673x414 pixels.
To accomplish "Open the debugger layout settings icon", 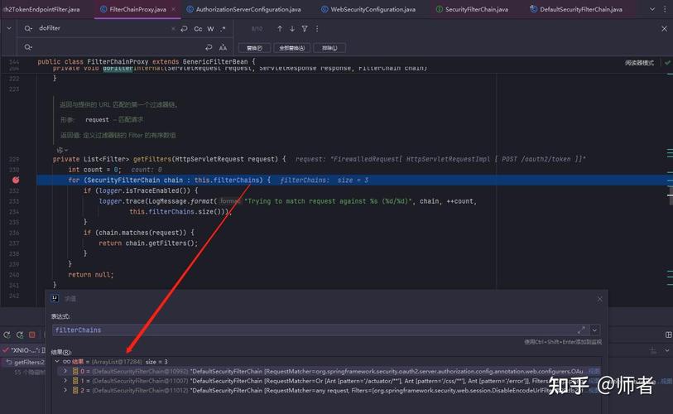I will (x=668, y=335).
